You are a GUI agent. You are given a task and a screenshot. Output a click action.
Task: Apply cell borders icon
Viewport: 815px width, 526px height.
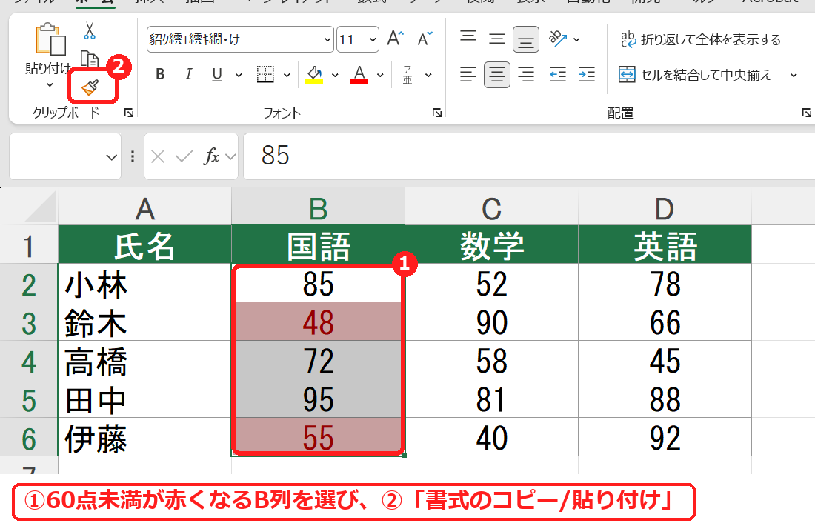265,74
